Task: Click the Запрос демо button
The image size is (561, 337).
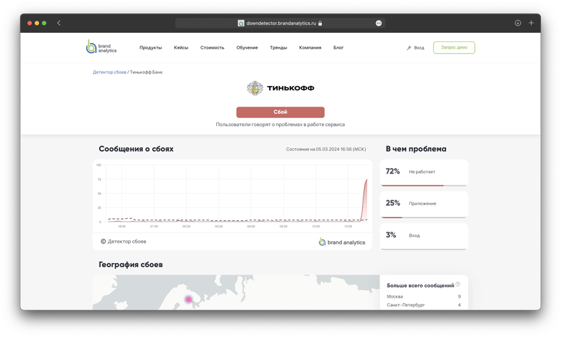Action: [x=454, y=47]
